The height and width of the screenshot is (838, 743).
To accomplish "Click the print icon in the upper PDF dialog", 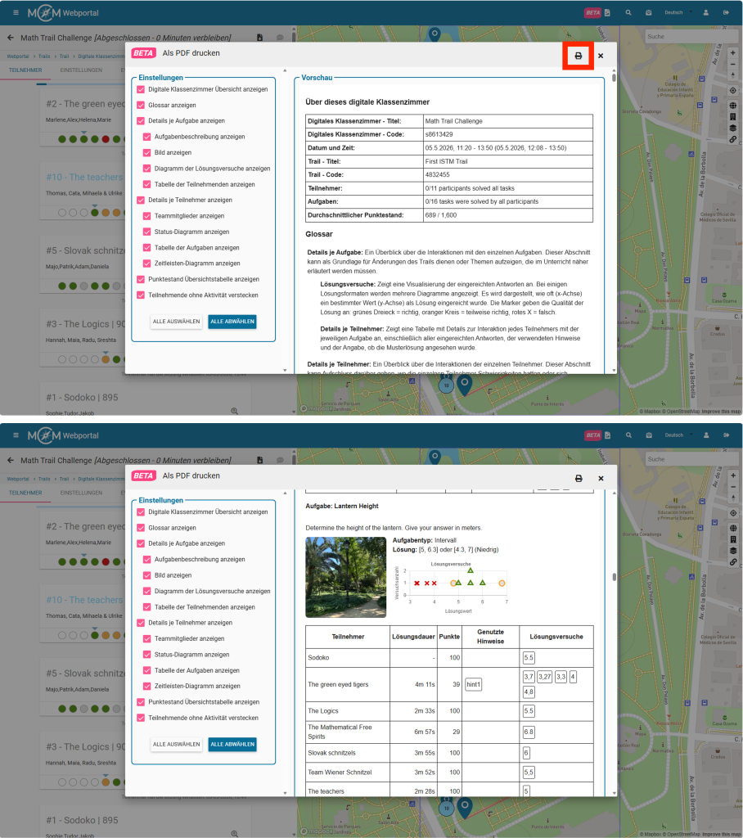I will coord(578,56).
